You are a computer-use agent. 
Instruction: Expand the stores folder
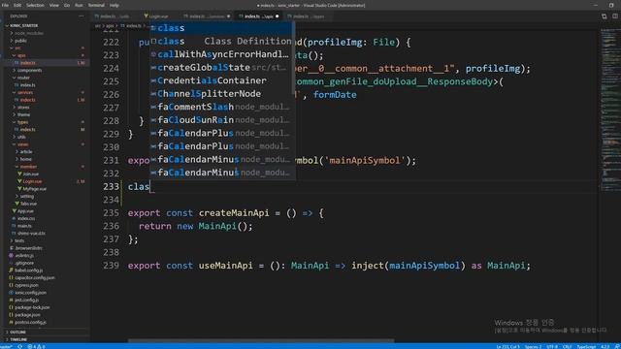pos(23,108)
